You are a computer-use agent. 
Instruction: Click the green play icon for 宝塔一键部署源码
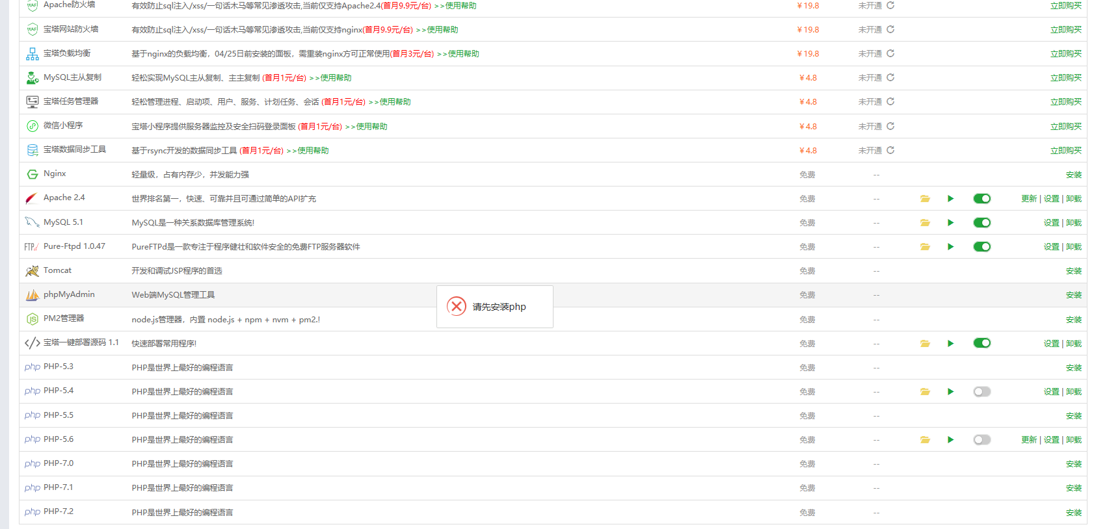951,343
